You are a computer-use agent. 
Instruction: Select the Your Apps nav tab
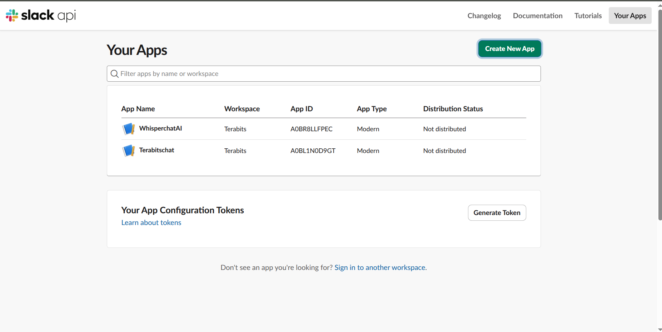pyautogui.click(x=630, y=16)
